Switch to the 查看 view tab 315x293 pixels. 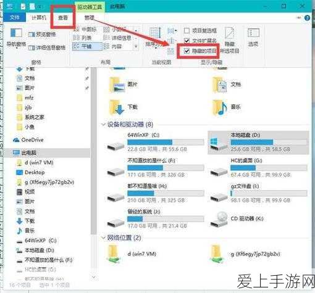pos(63,17)
